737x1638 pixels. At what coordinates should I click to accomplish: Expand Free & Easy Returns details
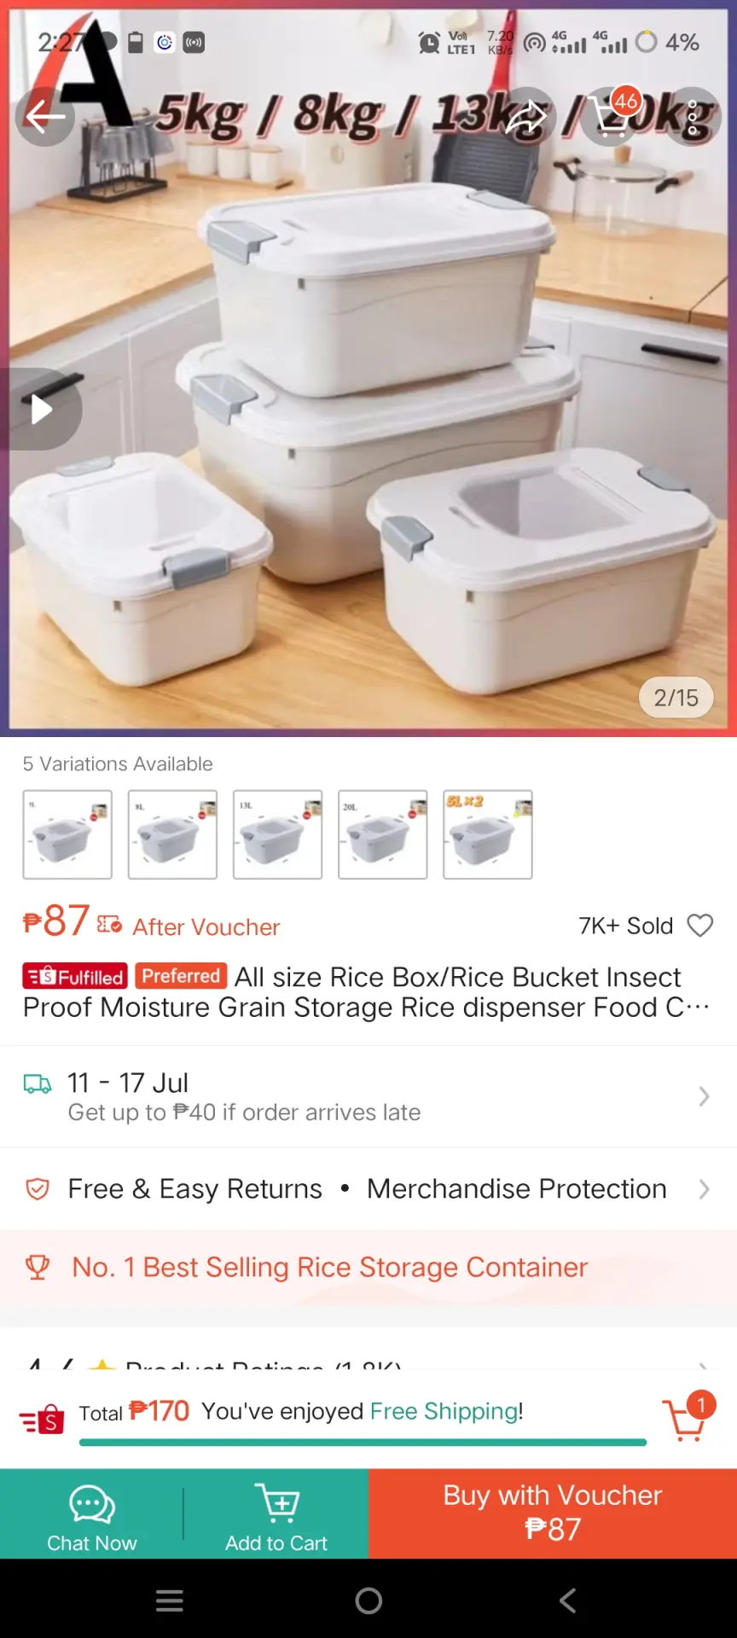[368, 1189]
